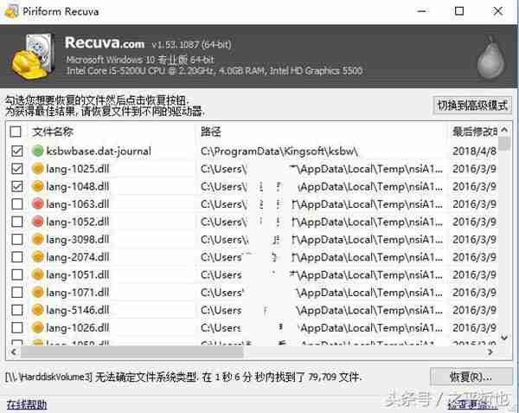Click the green status dot for ksbwbase.dat-journal

[x=38, y=151]
